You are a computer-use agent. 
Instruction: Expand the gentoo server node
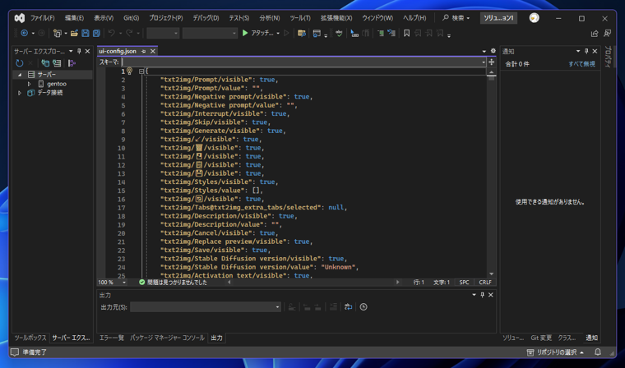click(29, 84)
